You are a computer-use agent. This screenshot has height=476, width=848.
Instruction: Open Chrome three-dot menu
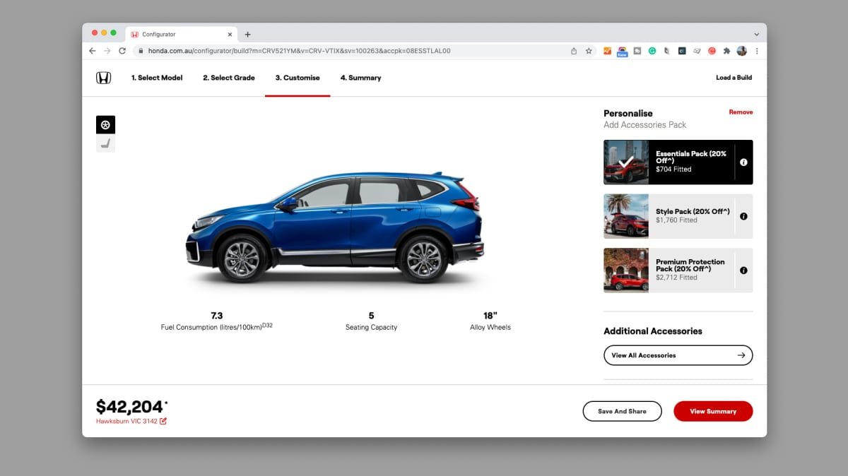(x=757, y=51)
